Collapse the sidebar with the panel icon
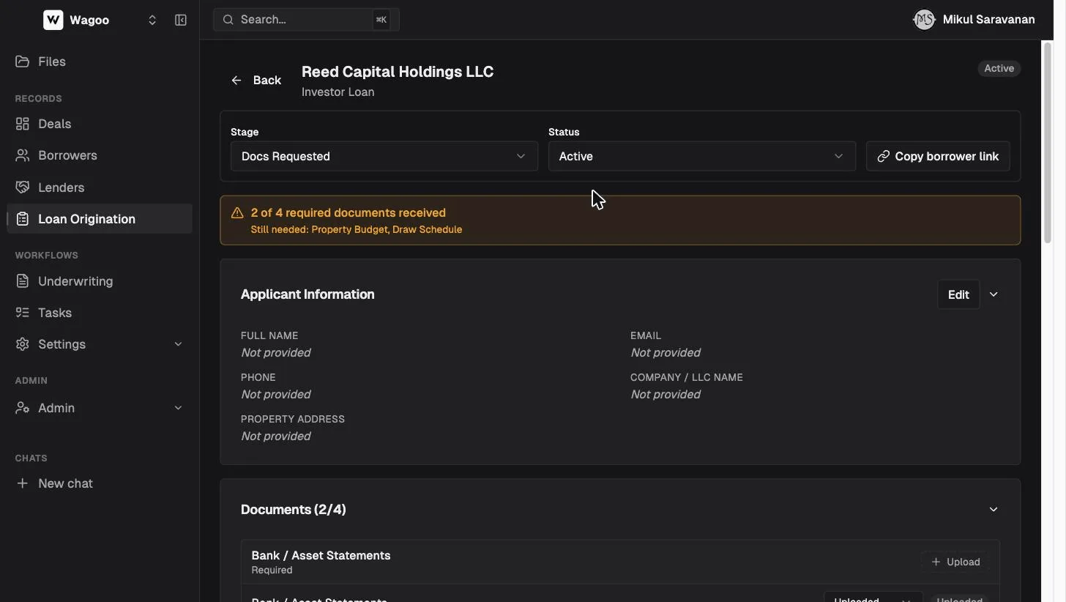This screenshot has height=602, width=1066. point(181,20)
